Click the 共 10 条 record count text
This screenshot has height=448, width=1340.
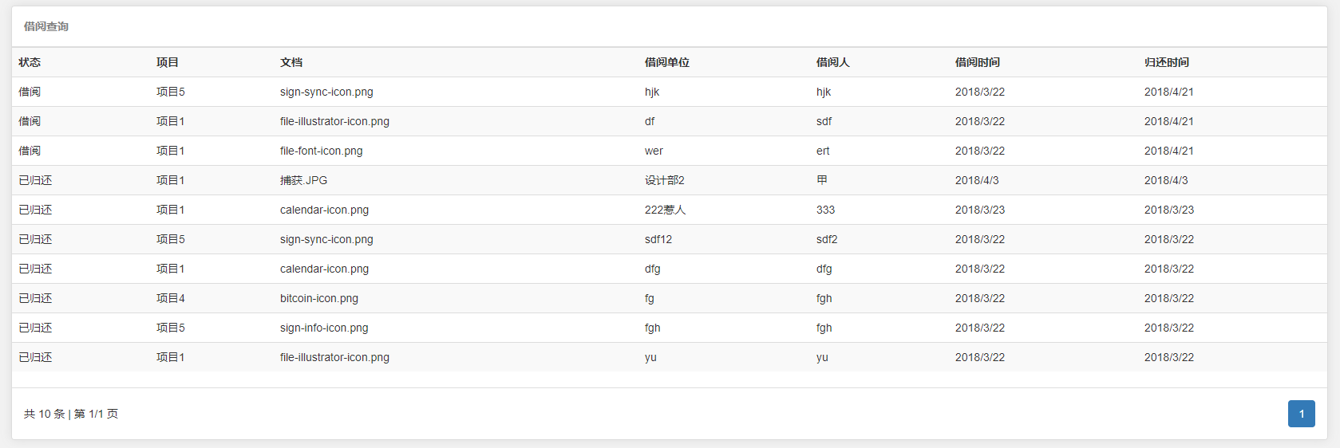(44, 414)
